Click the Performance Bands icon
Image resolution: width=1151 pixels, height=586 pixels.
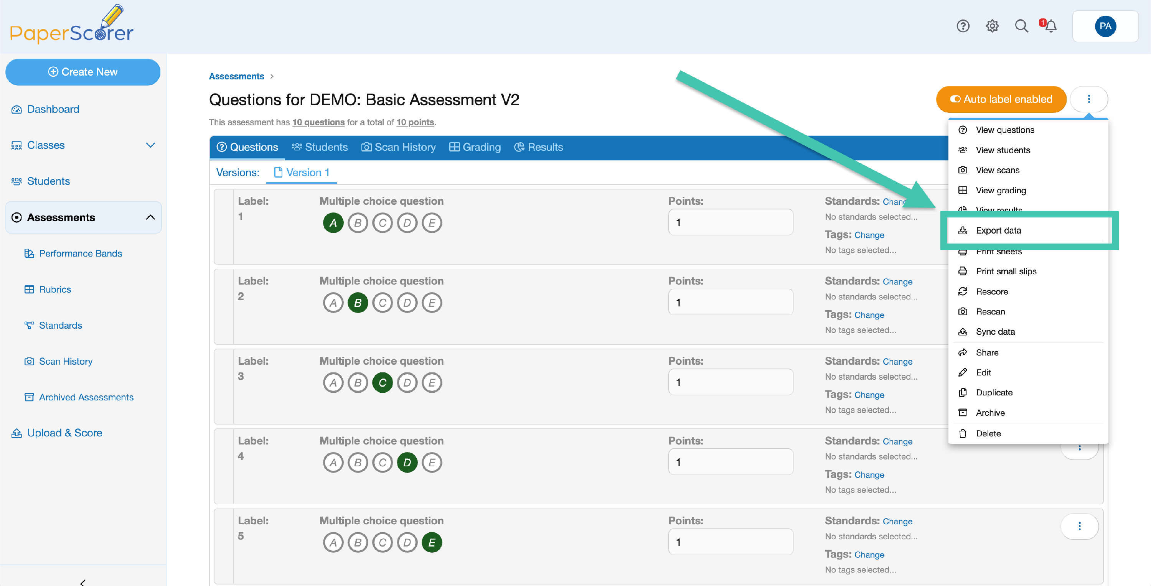[29, 253]
